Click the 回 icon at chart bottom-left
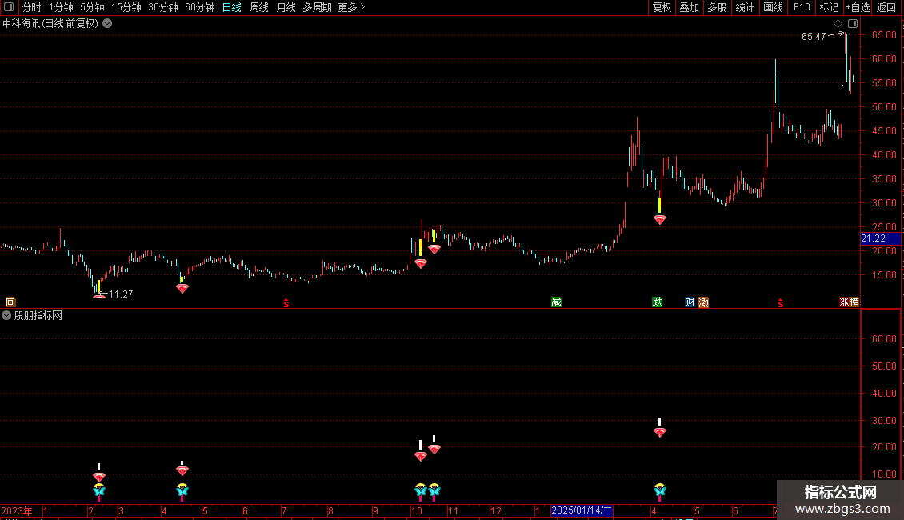Viewport: 904px width, 520px height. pos(10,302)
